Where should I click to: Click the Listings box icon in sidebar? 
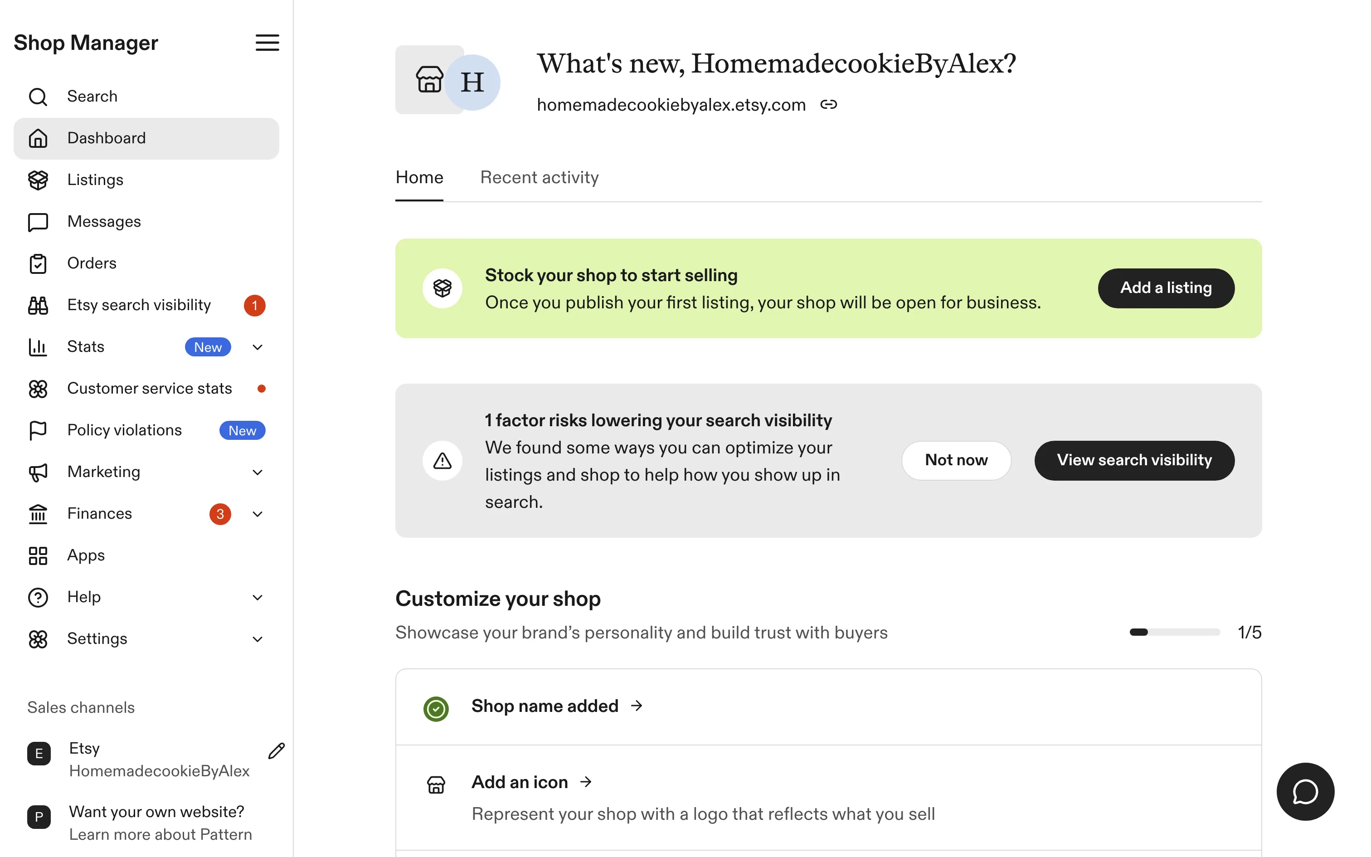38,180
